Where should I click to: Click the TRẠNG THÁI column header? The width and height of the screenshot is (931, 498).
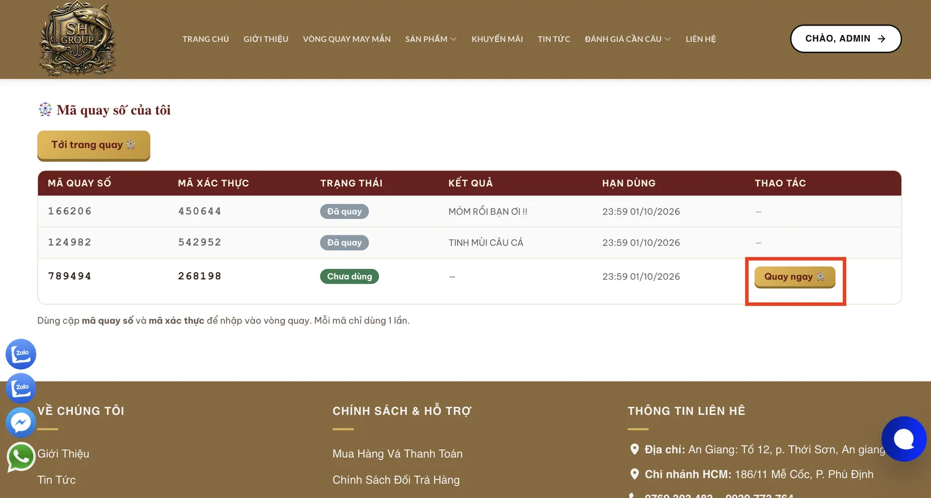coord(351,183)
